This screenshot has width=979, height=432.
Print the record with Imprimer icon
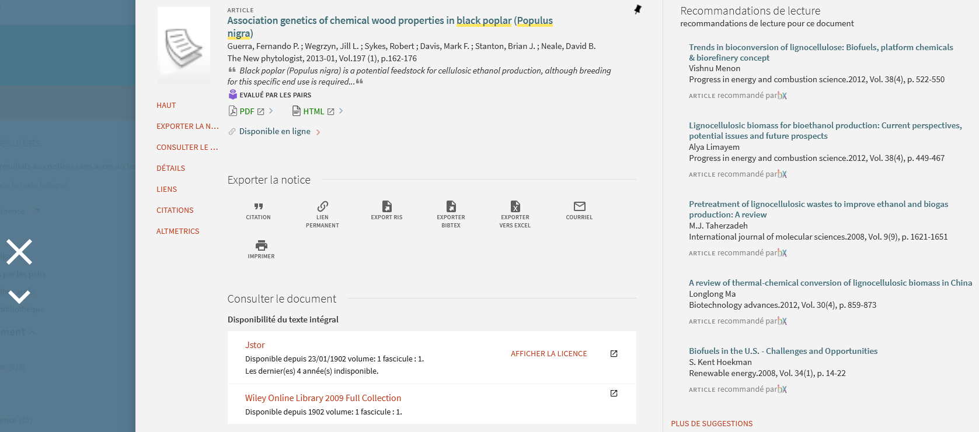click(x=261, y=245)
